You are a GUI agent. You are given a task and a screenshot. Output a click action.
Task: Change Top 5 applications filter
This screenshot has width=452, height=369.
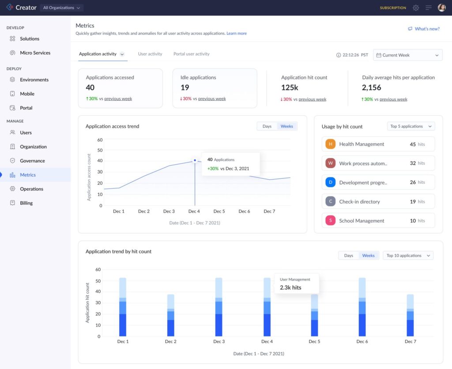[411, 126]
